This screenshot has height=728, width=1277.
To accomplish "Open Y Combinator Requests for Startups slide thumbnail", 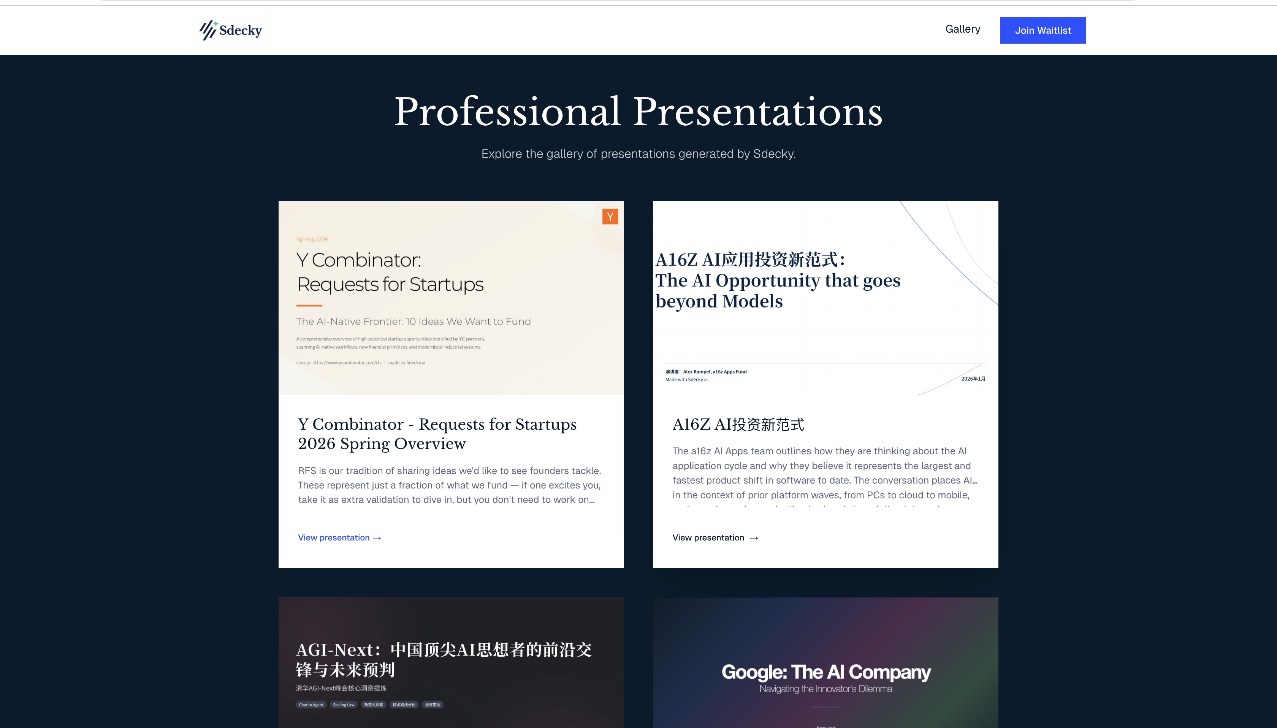I will pyautogui.click(x=450, y=298).
